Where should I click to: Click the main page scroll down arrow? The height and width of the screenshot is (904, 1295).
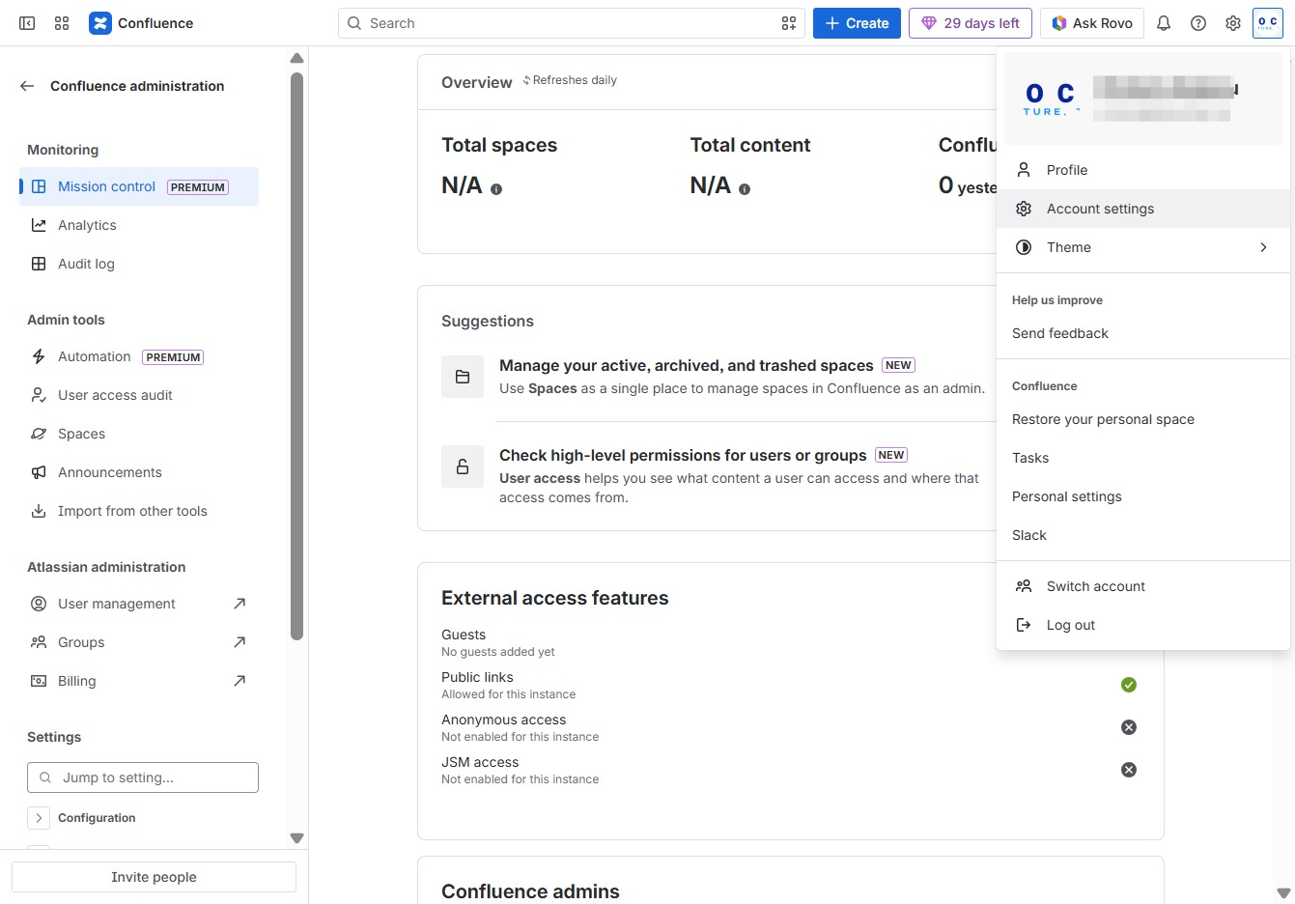click(1283, 893)
